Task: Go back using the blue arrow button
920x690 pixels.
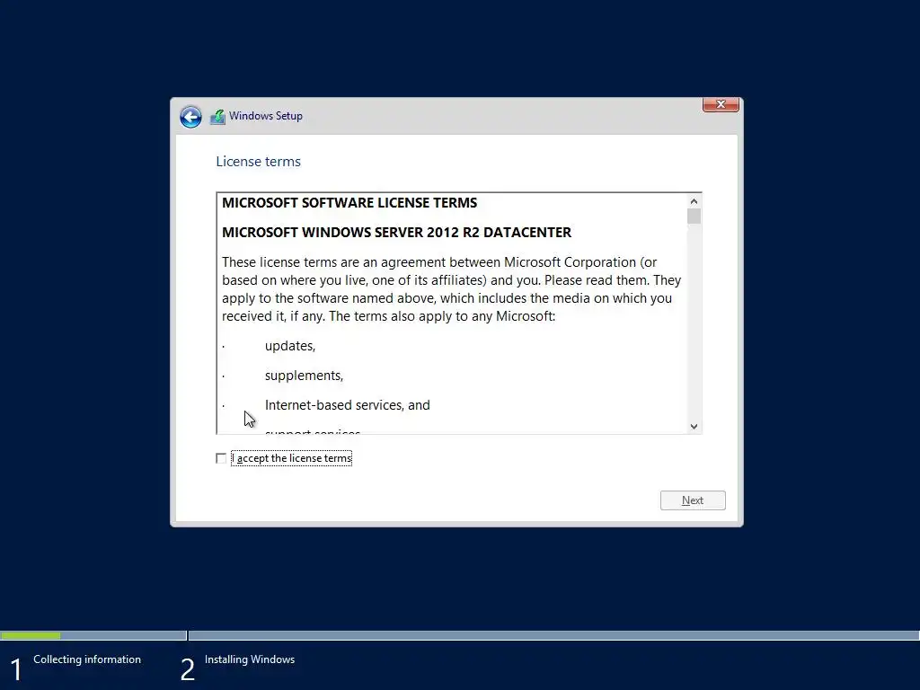Action: point(190,117)
